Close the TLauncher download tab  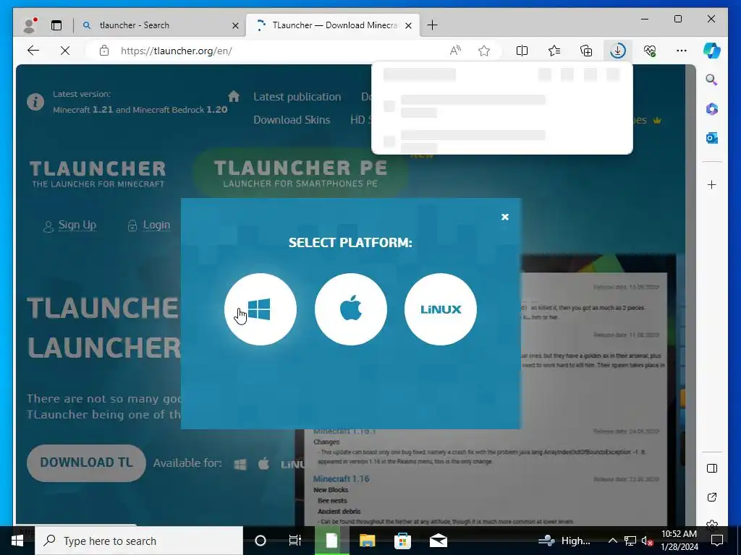point(408,25)
